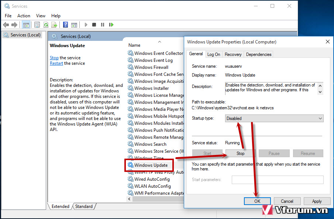Click the Cancel button
Screen dimensions: 334x219
287,201
